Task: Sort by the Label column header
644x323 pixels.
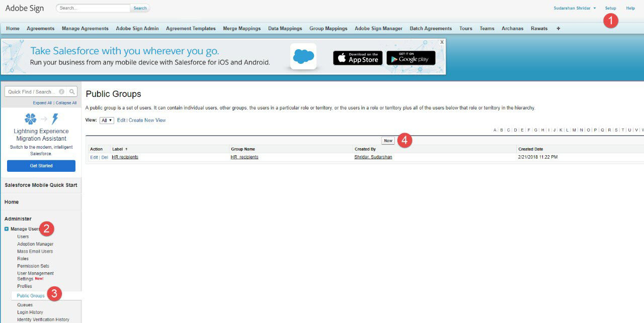Action: click(x=120, y=149)
